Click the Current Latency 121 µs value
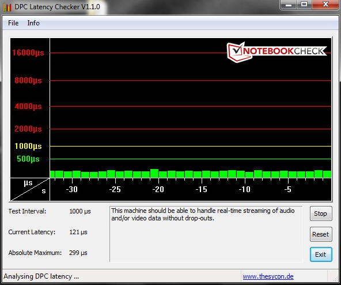Viewport: 341px width, 285px height. point(78,232)
